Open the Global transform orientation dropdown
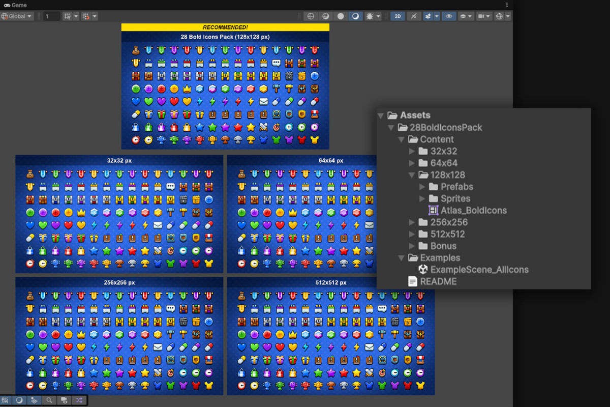 pos(17,16)
